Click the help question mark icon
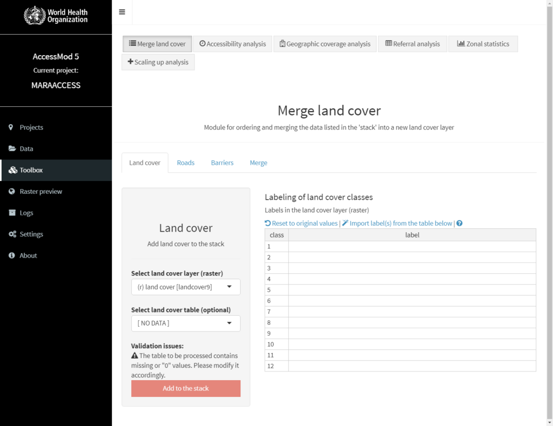The height and width of the screenshot is (426, 553). tap(459, 223)
